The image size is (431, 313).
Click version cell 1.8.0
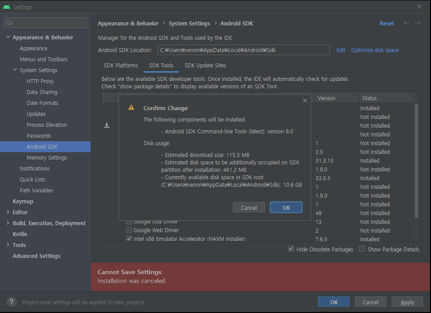tap(321, 170)
